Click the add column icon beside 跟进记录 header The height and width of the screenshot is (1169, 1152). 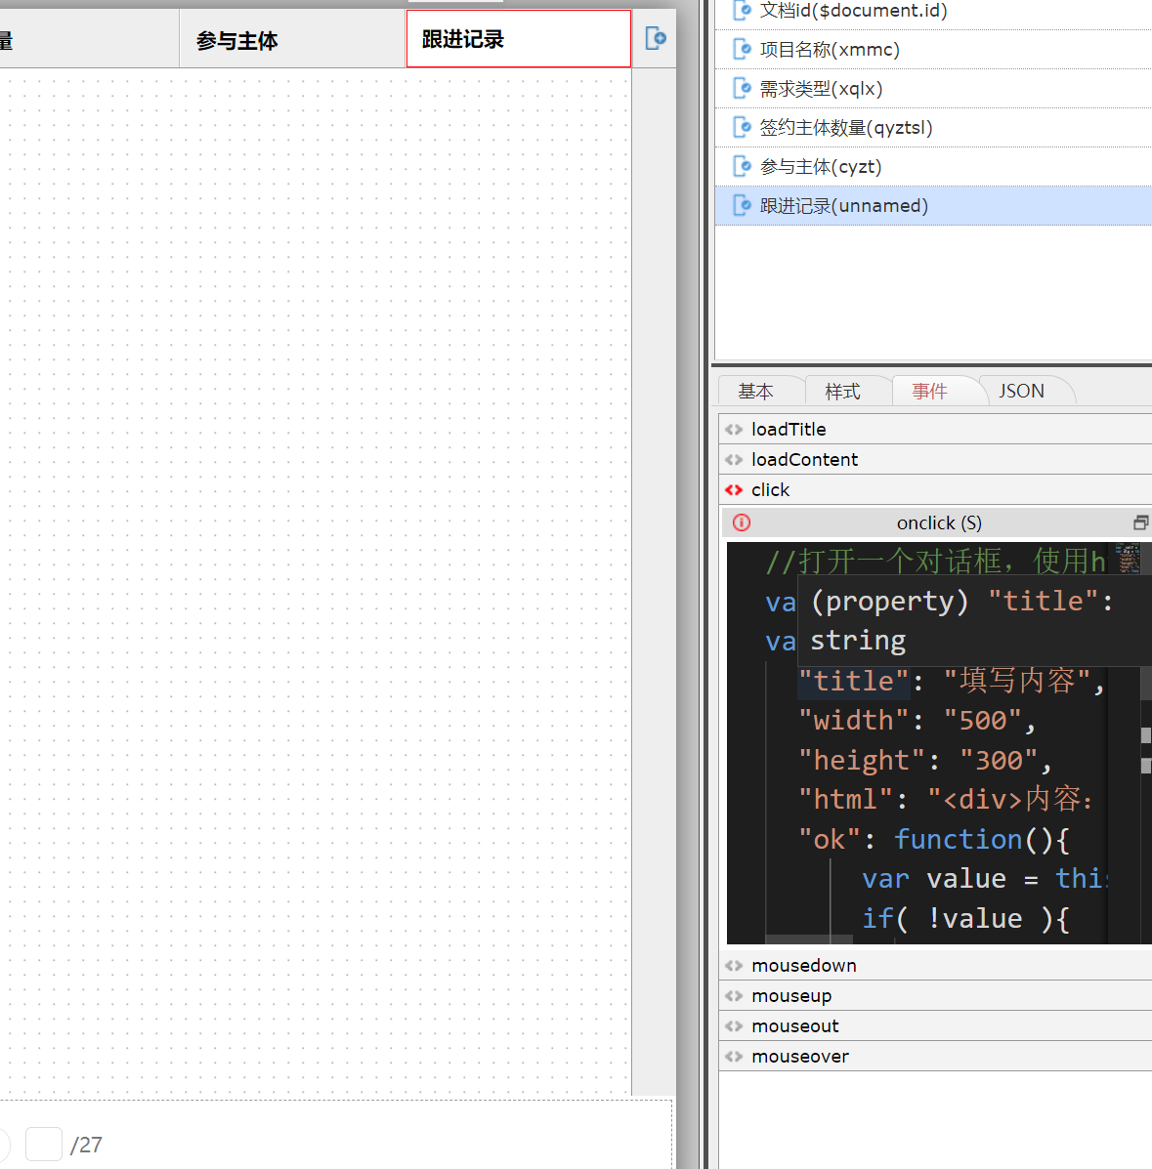pos(656,38)
